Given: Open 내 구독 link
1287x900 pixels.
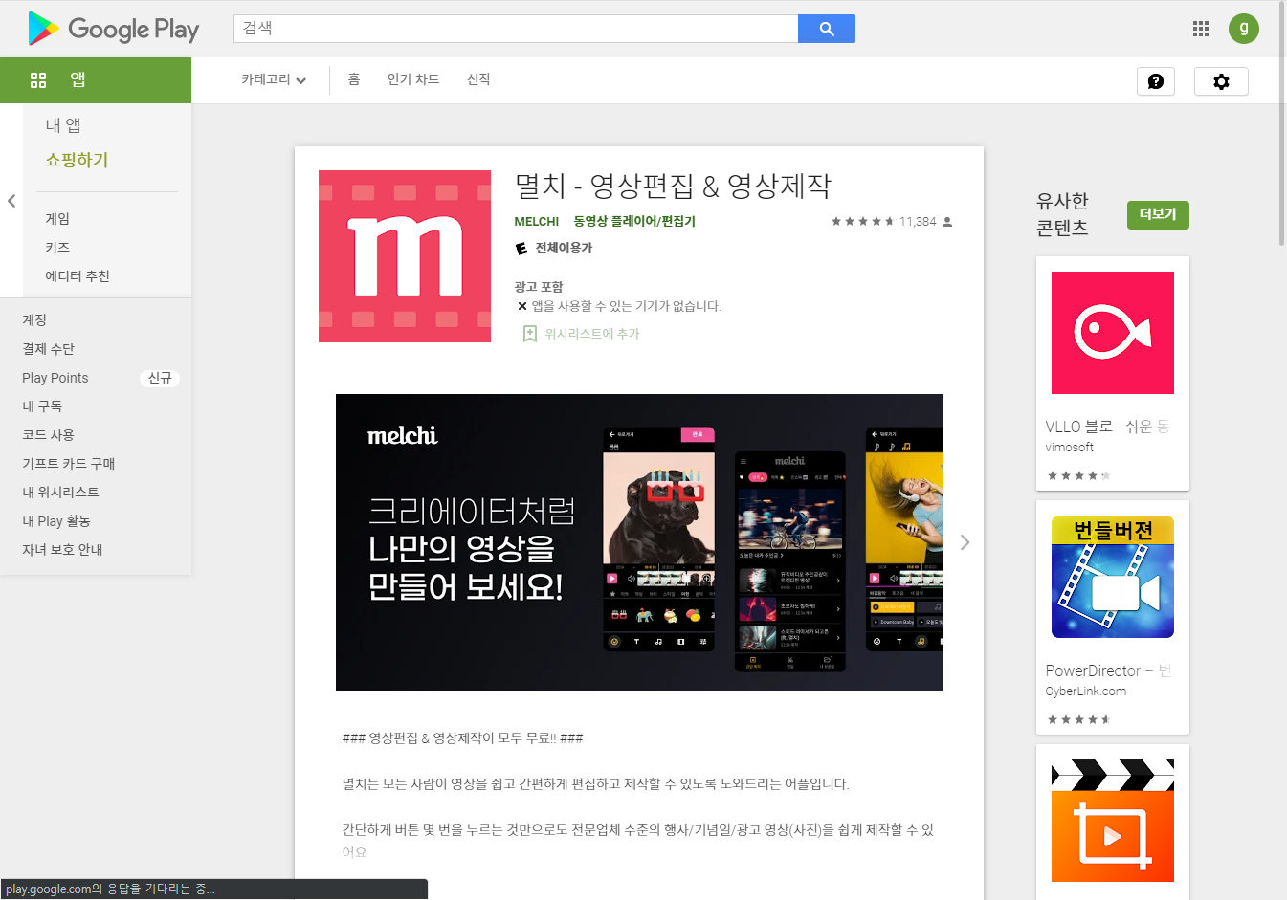Looking at the screenshot, I should click(42, 406).
